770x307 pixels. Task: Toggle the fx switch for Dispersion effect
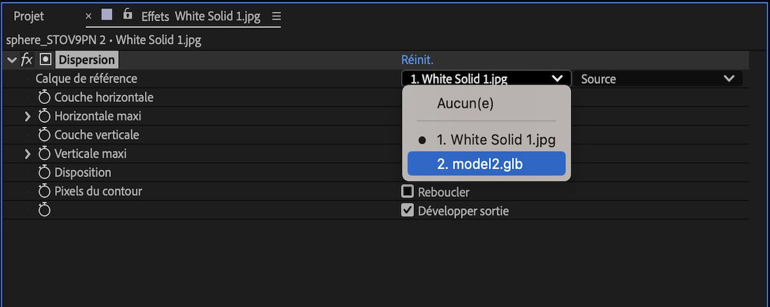[27, 60]
